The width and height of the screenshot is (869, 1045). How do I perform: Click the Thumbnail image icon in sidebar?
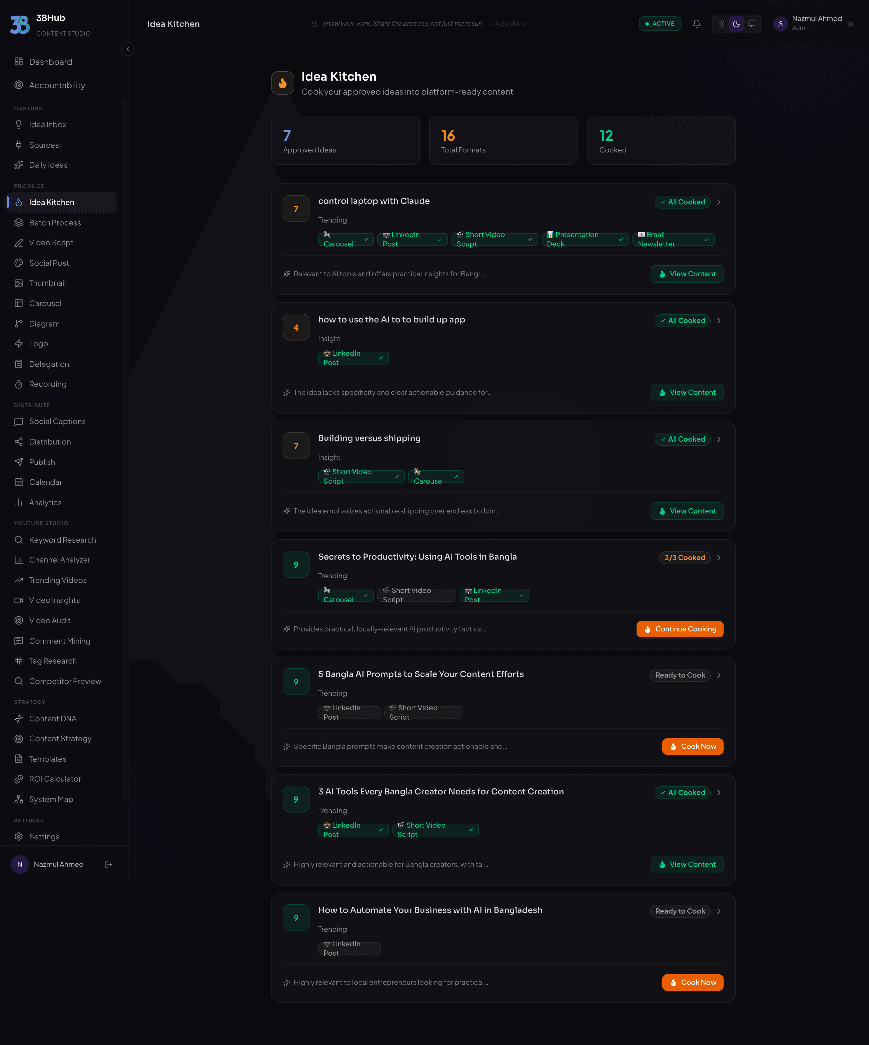click(x=19, y=283)
